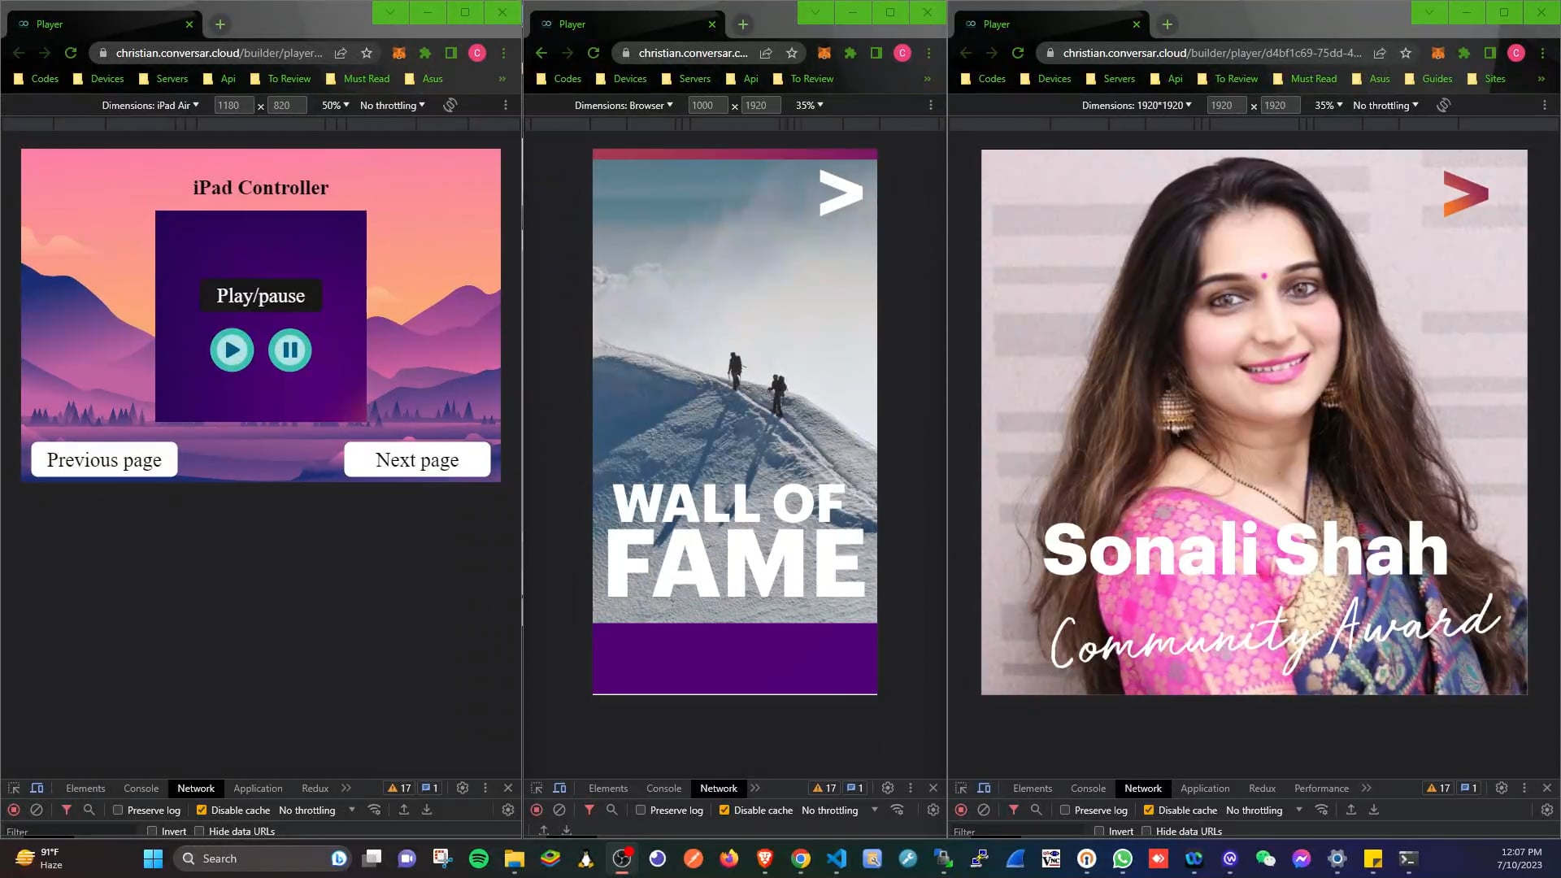Open Spotify from the Windows taskbar
This screenshot has height=878, width=1561.
point(479,858)
